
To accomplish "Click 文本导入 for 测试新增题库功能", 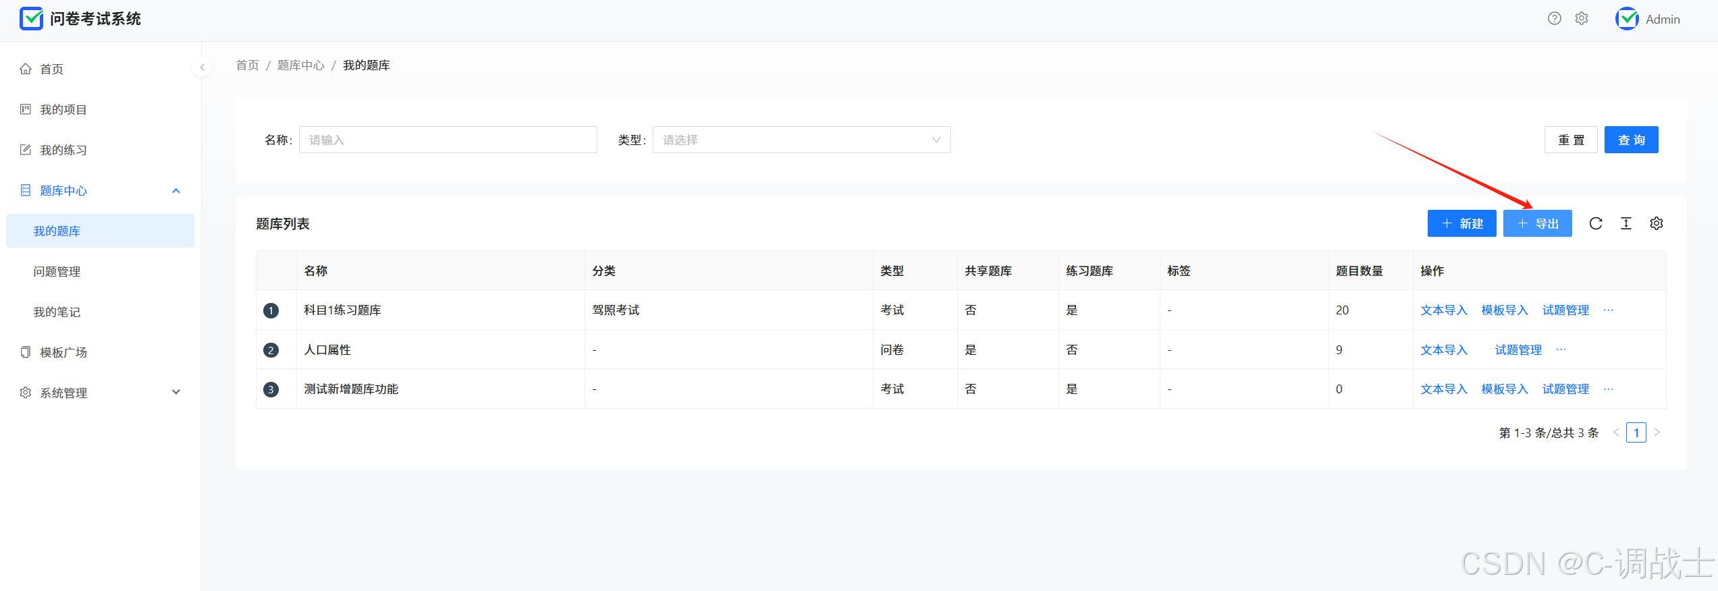I will [1444, 389].
